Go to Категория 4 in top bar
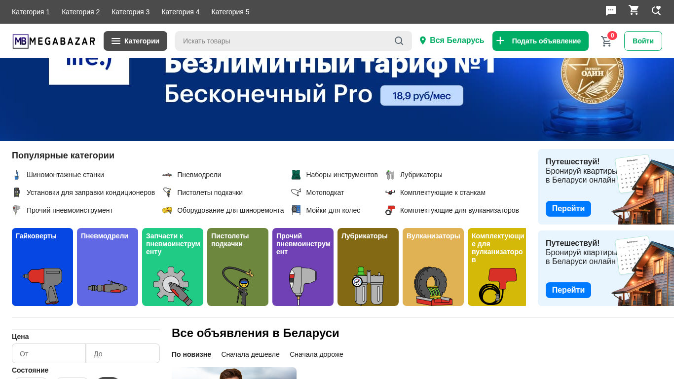674x379 pixels. tap(181, 12)
